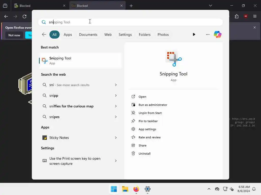Select the Apps filter tab

(68, 35)
